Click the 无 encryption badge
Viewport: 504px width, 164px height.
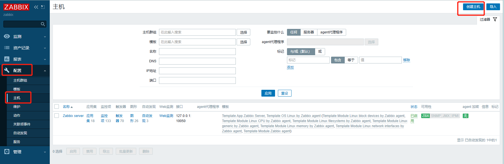pyautogui.click(x=465, y=116)
